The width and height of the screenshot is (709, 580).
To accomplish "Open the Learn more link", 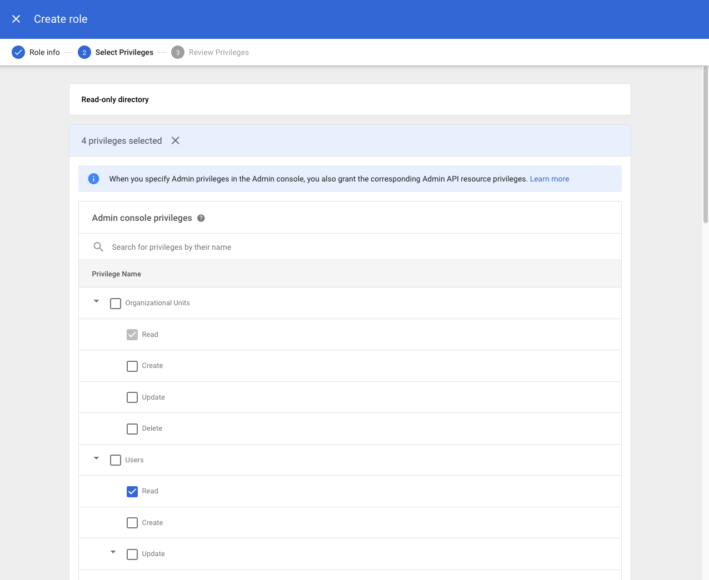I will point(550,179).
